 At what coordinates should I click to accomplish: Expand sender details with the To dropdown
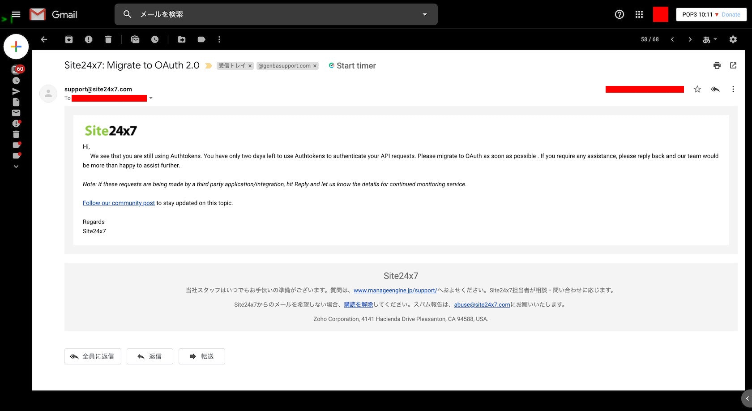coord(151,98)
